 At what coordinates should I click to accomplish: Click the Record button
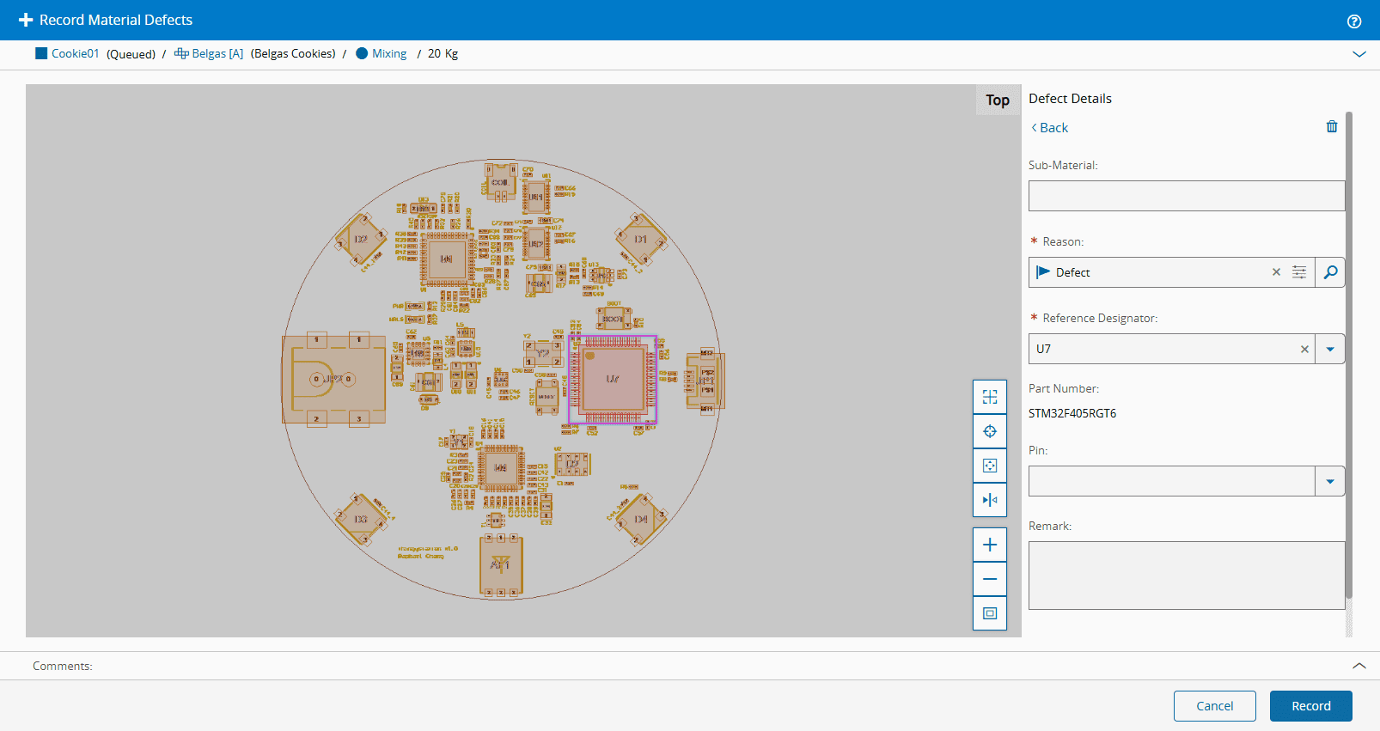[x=1310, y=706]
